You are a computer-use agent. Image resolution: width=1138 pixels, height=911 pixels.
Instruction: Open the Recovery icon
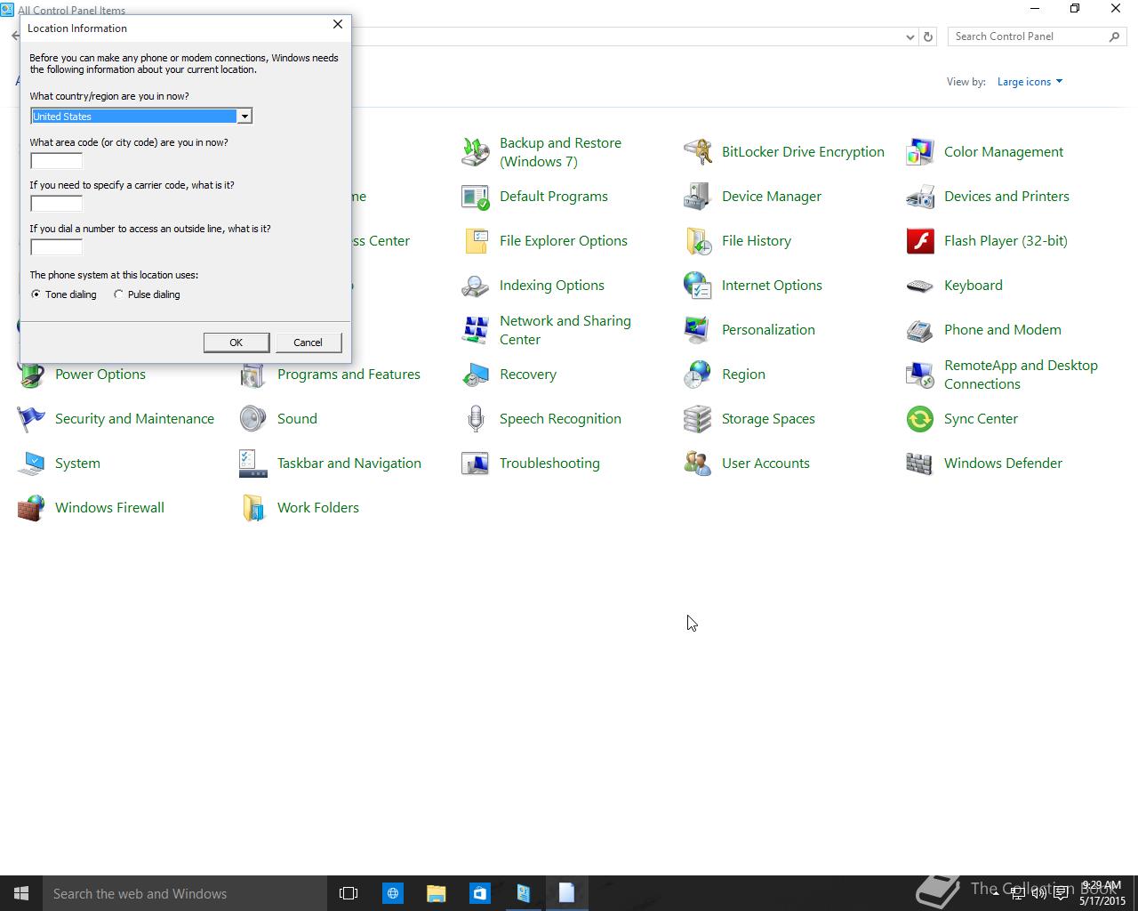pyautogui.click(x=476, y=375)
